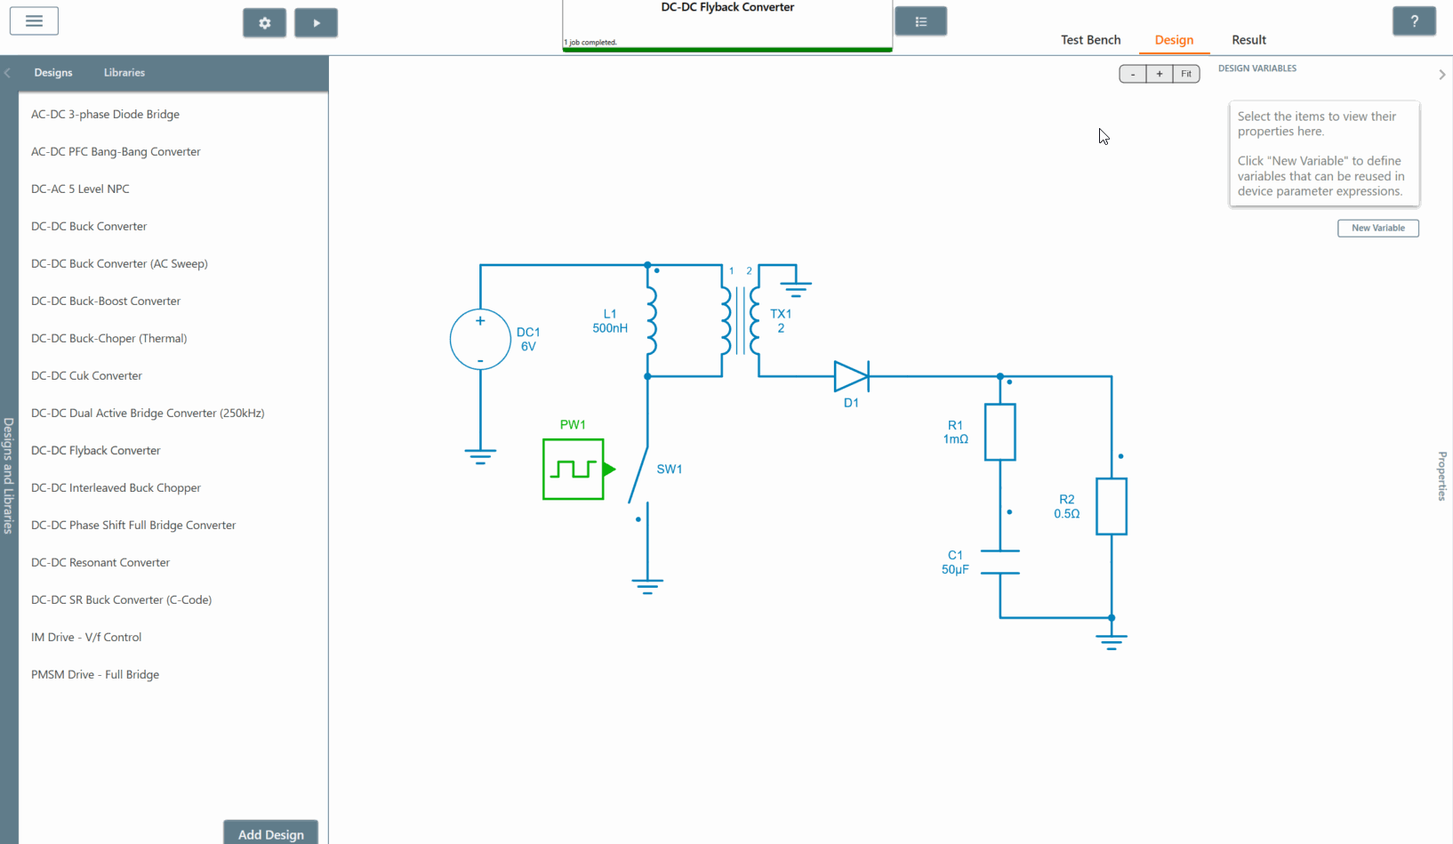
Task: Open simulation settings gear
Action: click(x=264, y=23)
